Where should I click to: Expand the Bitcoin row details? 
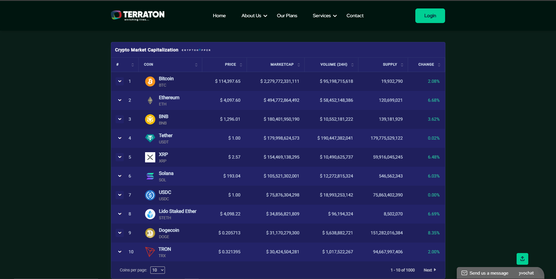pos(120,81)
